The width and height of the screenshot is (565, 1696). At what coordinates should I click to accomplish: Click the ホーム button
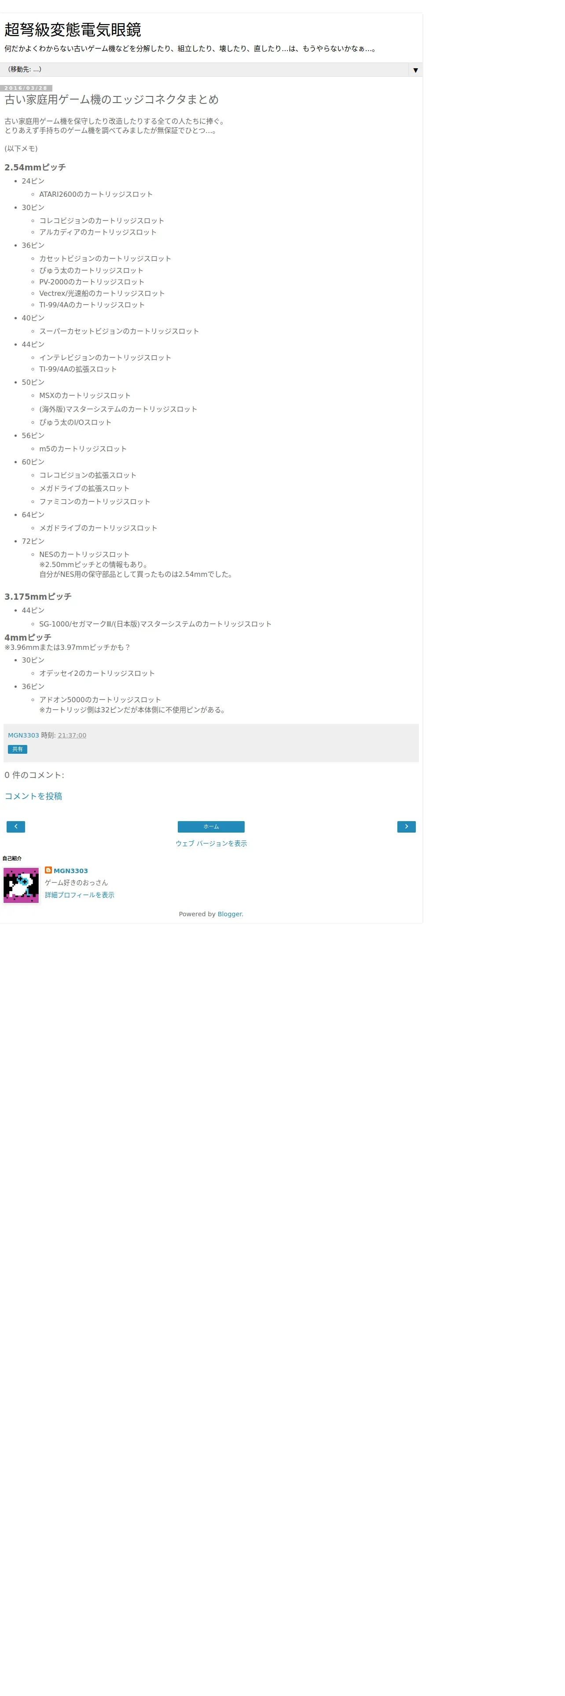(x=211, y=827)
